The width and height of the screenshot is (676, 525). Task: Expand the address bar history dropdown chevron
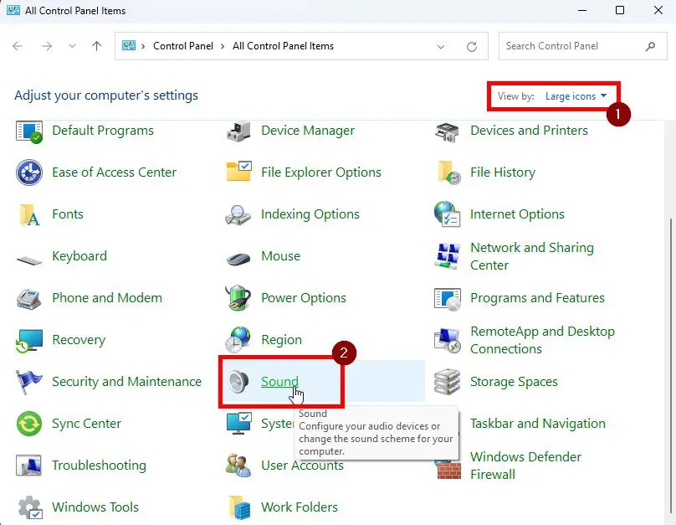pos(441,47)
